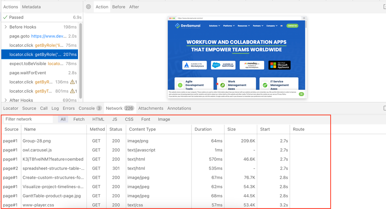Viewport: 386px width, 209px height.
Task: Select the Before snapshot tab
Action: [x=119, y=7]
